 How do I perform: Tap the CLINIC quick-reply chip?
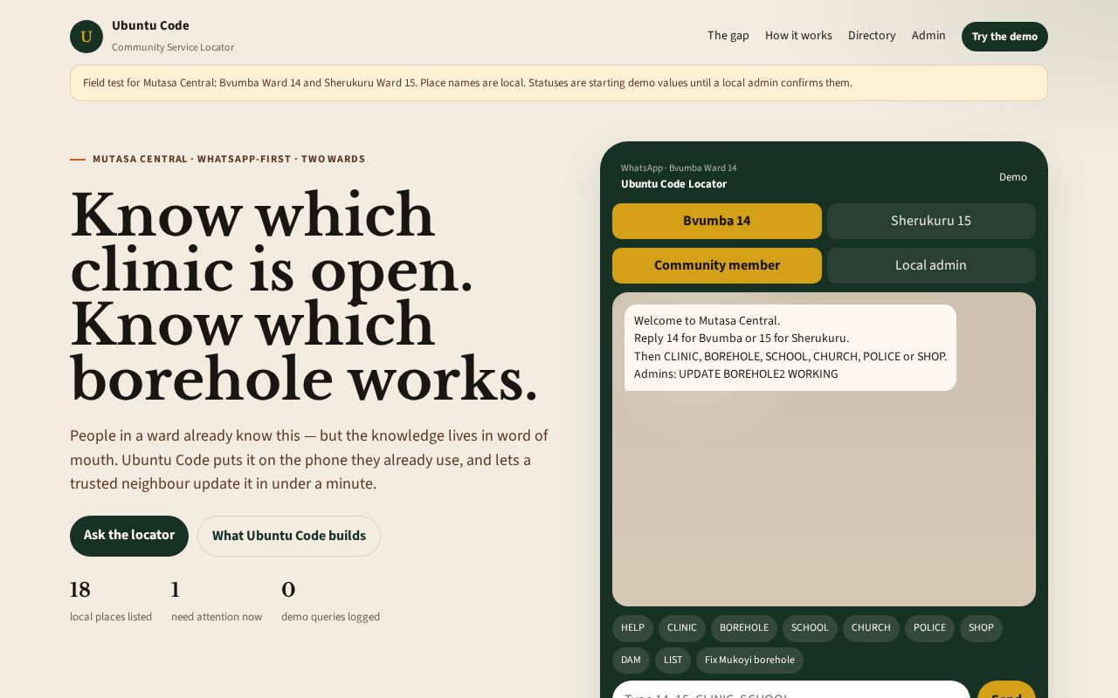682,628
